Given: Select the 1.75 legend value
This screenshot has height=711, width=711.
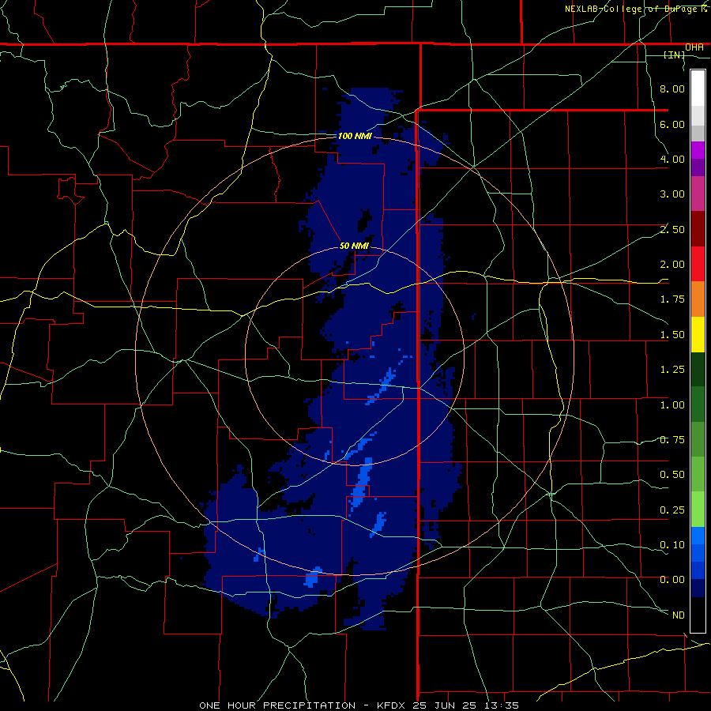Looking at the screenshot, I should tap(672, 299).
